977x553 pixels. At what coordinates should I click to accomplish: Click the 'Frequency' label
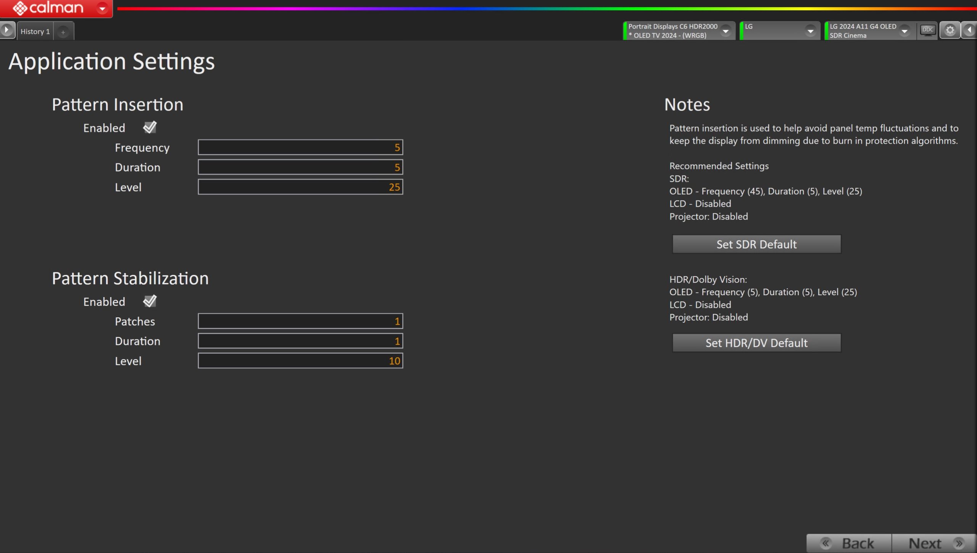point(142,148)
